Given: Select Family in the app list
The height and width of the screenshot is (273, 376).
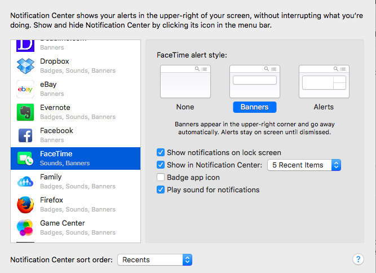Looking at the screenshot, I should point(76,182).
